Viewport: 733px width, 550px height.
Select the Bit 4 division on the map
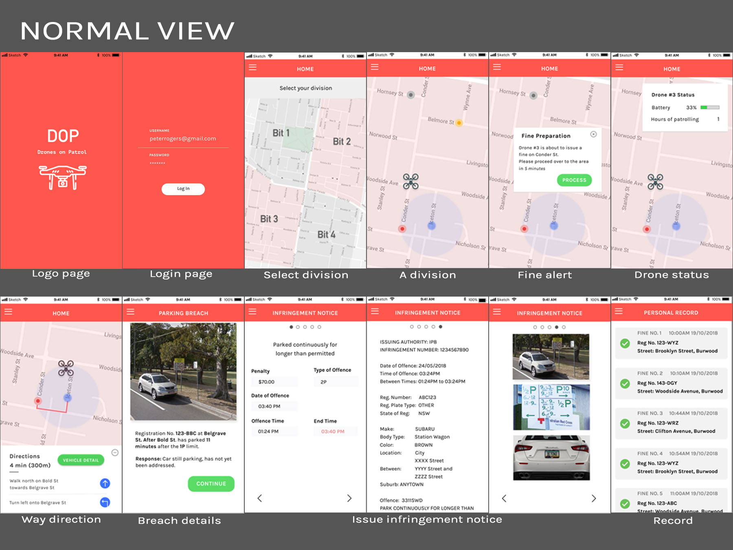pos(326,235)
